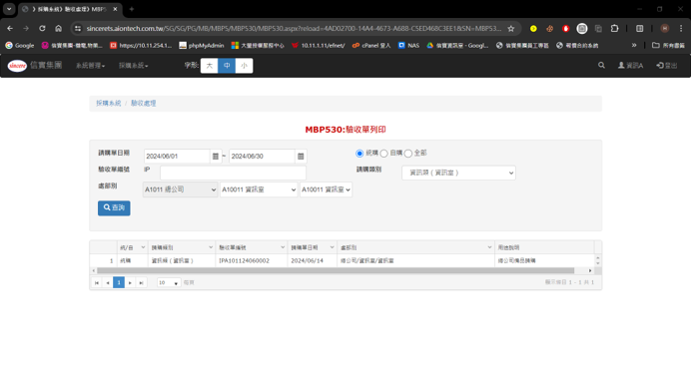Image resolution: width=691 pixels, height=370 pixels.
Task: Select the 總公司/資訊室/資訊室 cell
Action: click(415, 261)
